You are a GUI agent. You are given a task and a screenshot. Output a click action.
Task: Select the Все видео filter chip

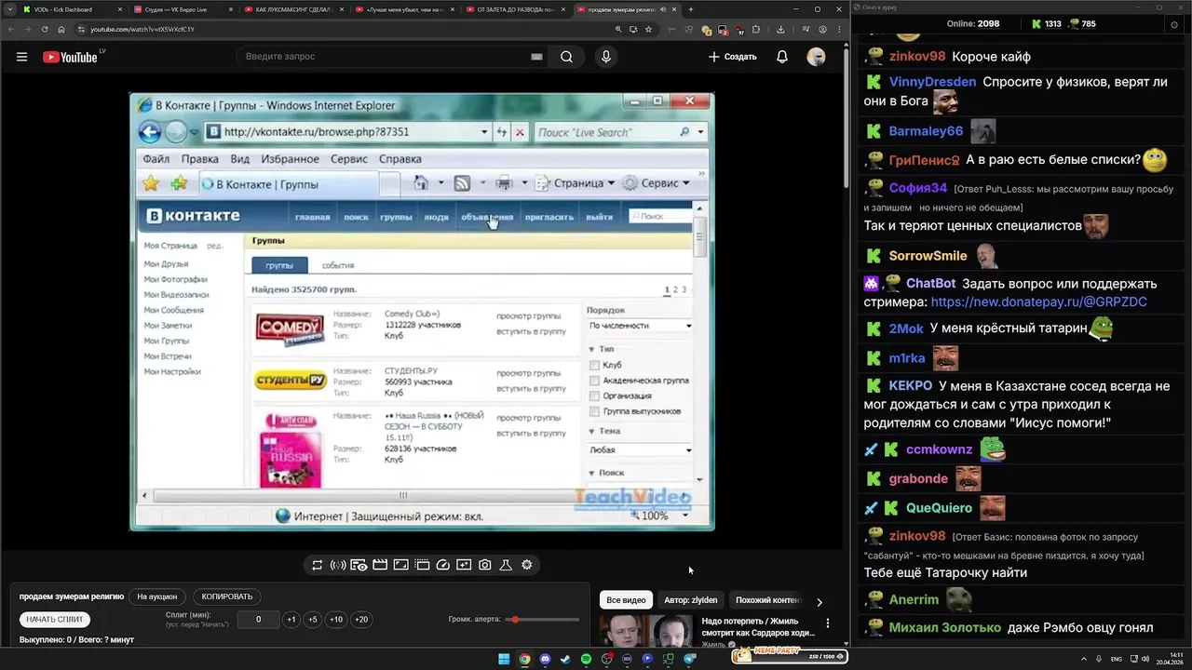[x=626, y=600]
